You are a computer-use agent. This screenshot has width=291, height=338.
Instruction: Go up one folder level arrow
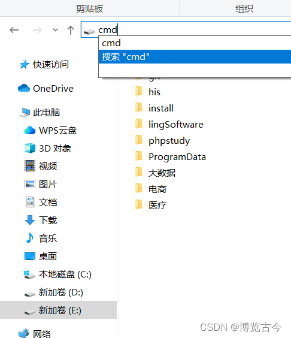click(x=71, y=30)
